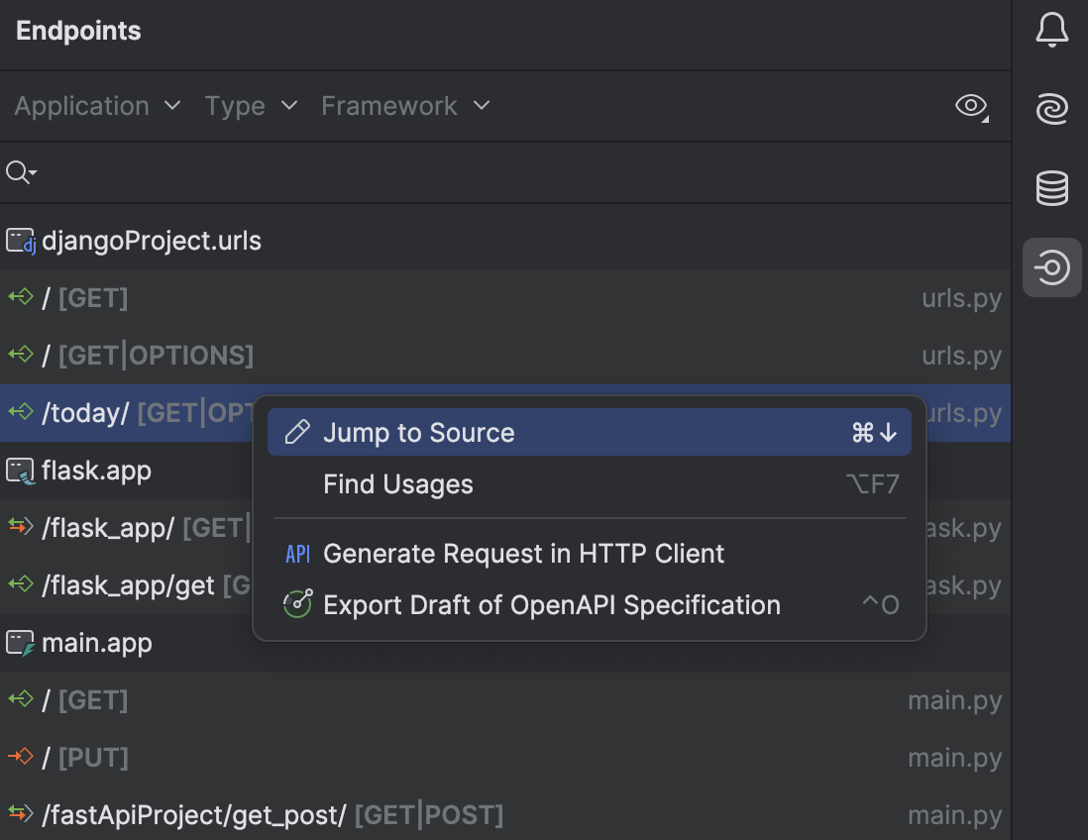The image size is (1088, 840).
Task: Click the API icon next to Generate Request
Action: [297, 554]
